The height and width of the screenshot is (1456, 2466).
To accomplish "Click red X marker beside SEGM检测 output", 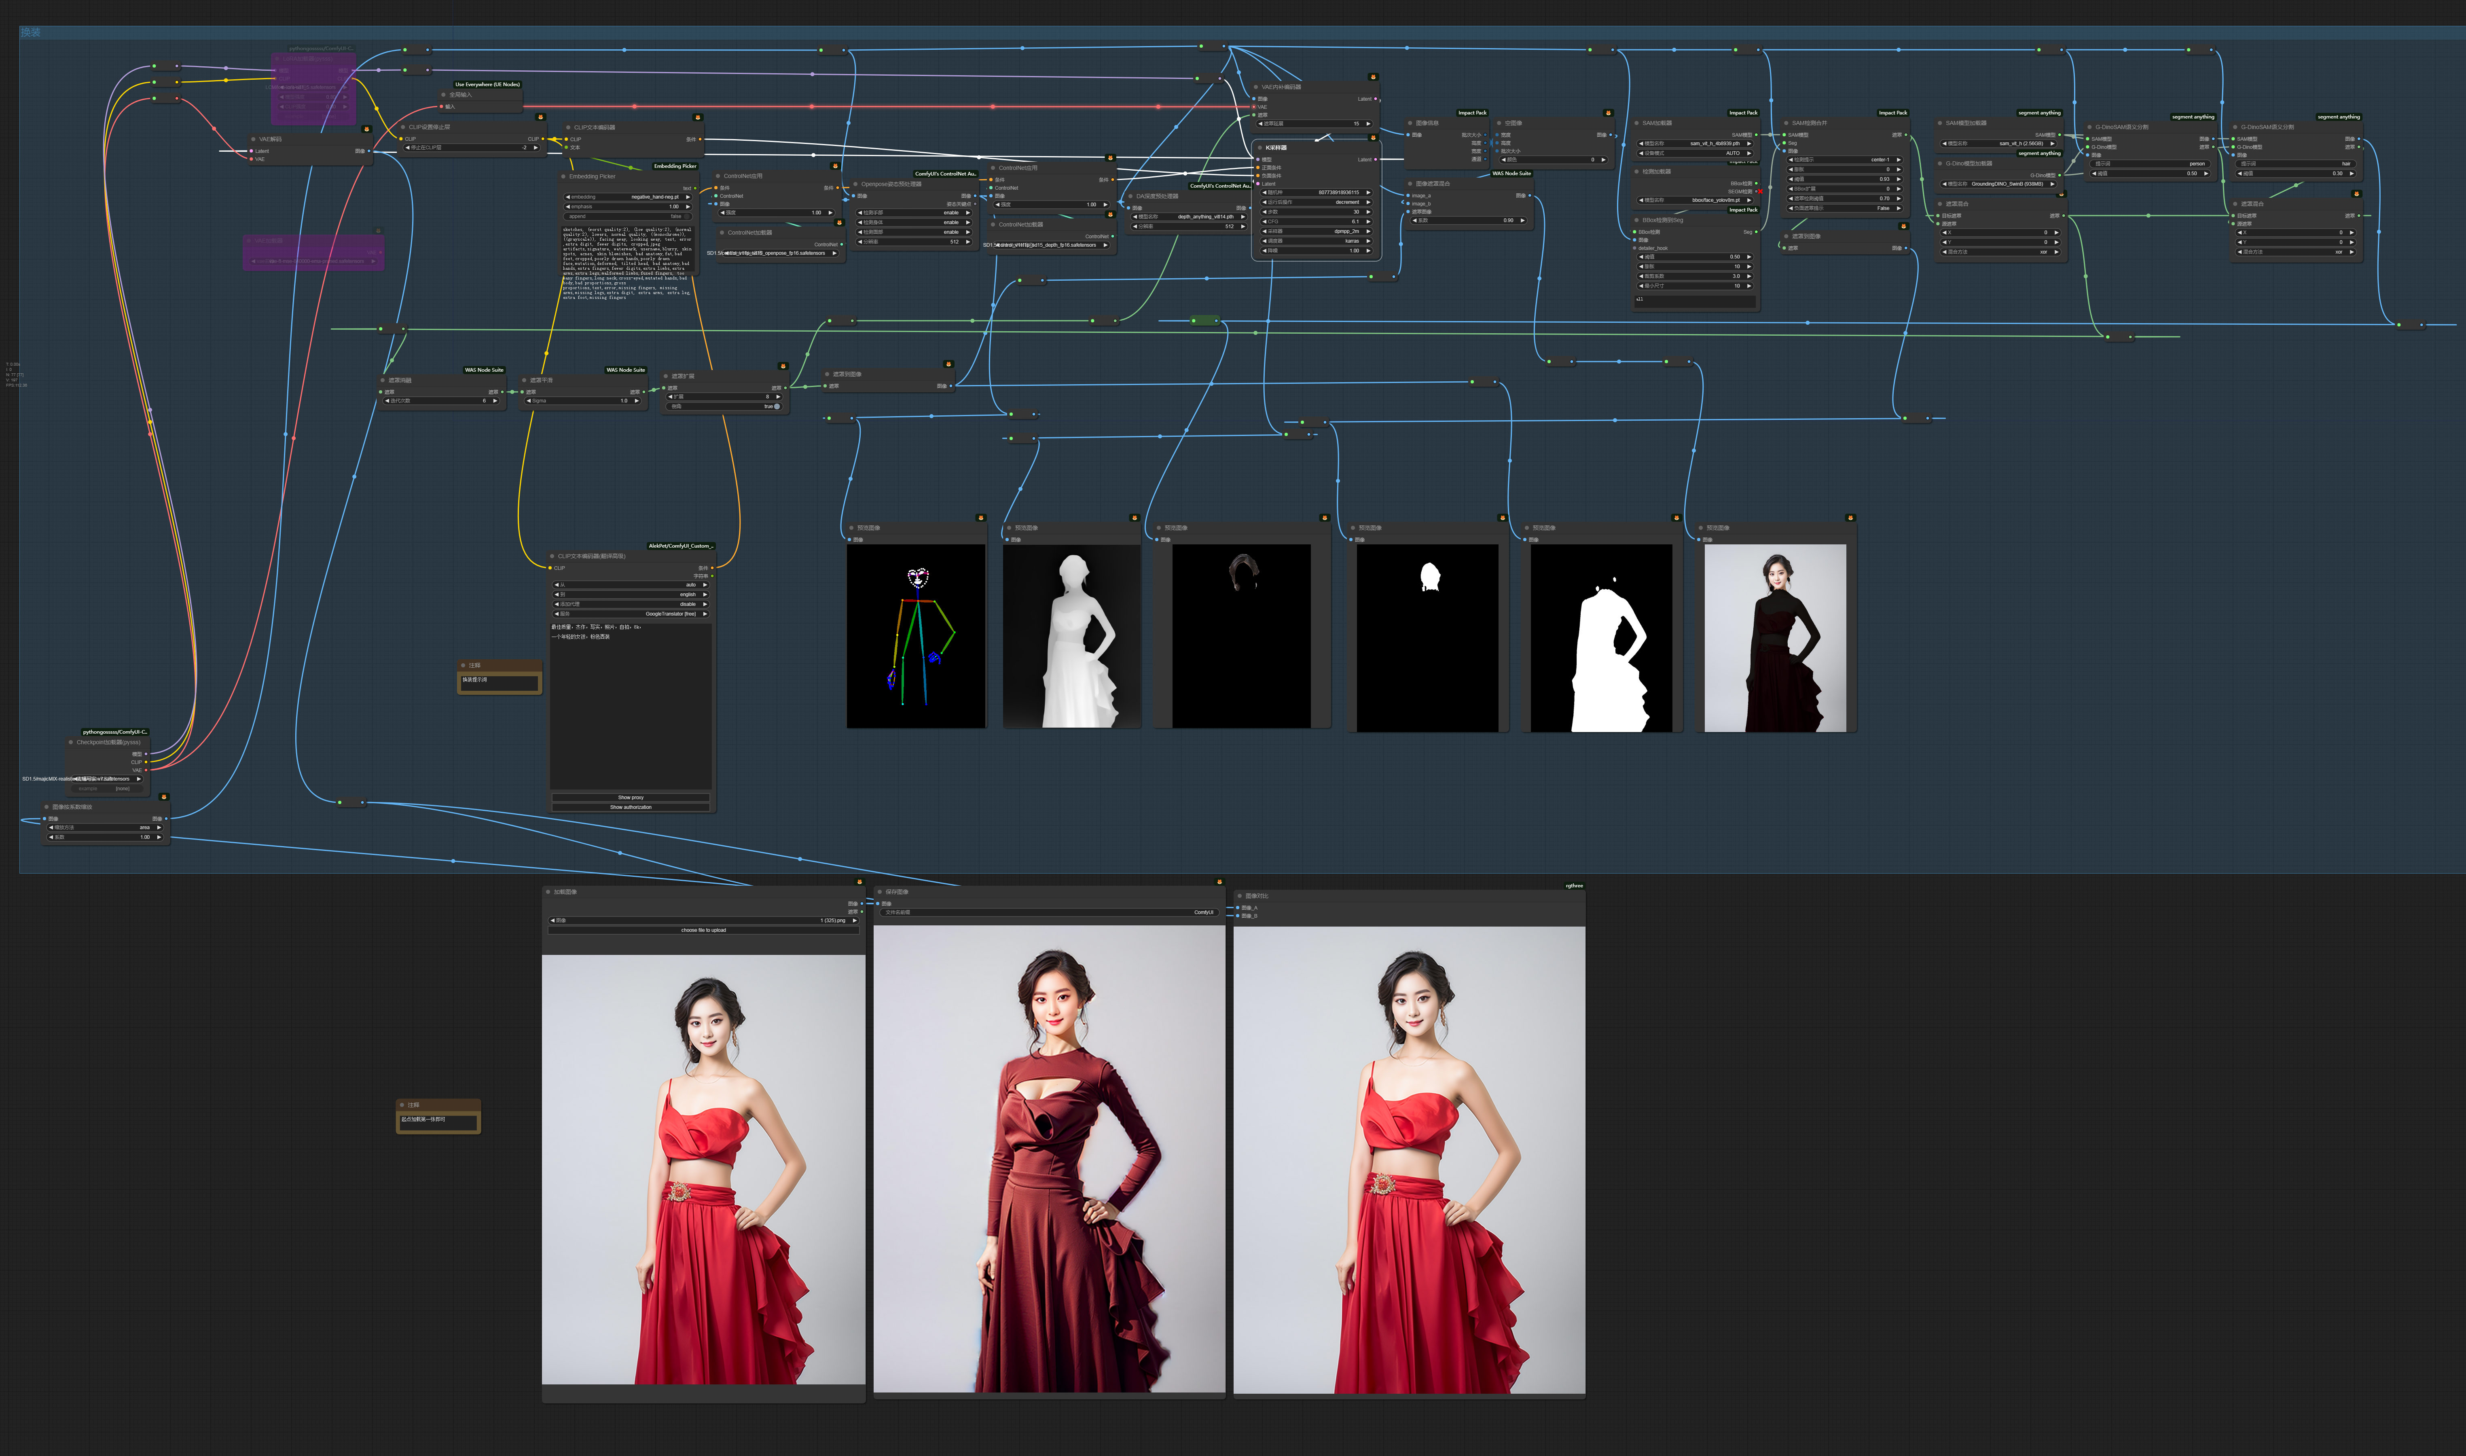I will 1760,191.
